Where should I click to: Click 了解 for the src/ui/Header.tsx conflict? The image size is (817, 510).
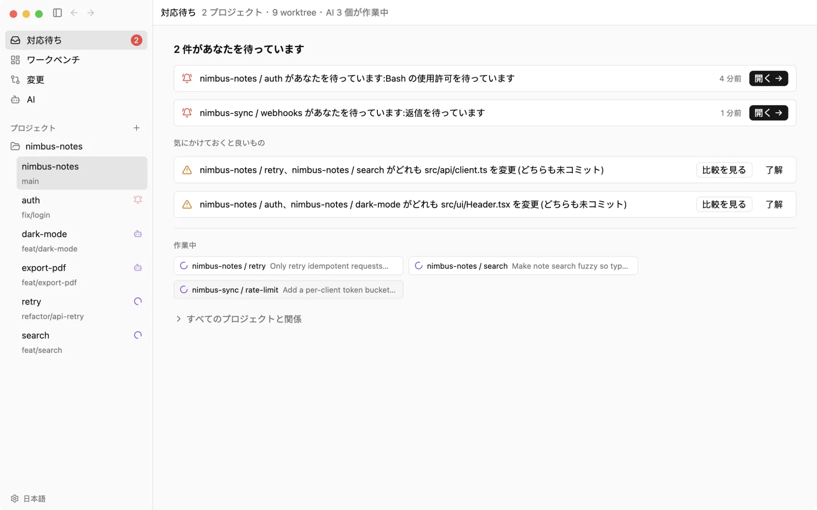774,205
